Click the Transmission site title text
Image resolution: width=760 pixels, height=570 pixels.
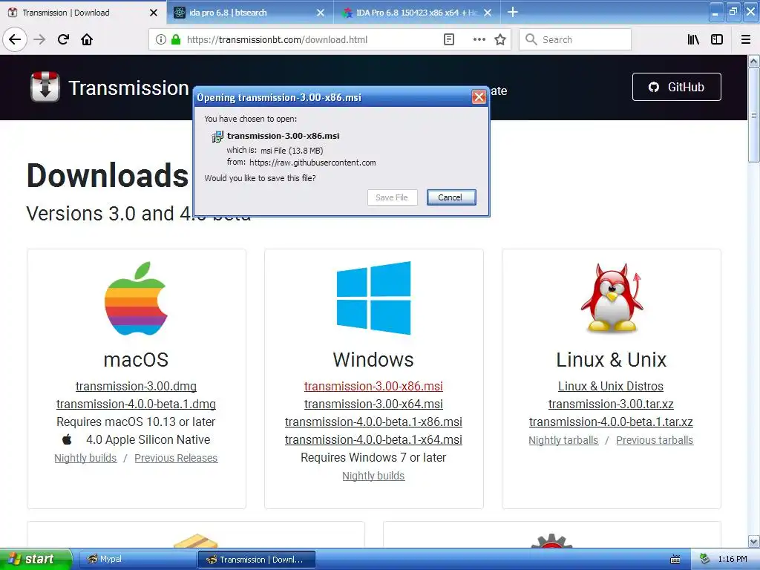pos(128,88)
